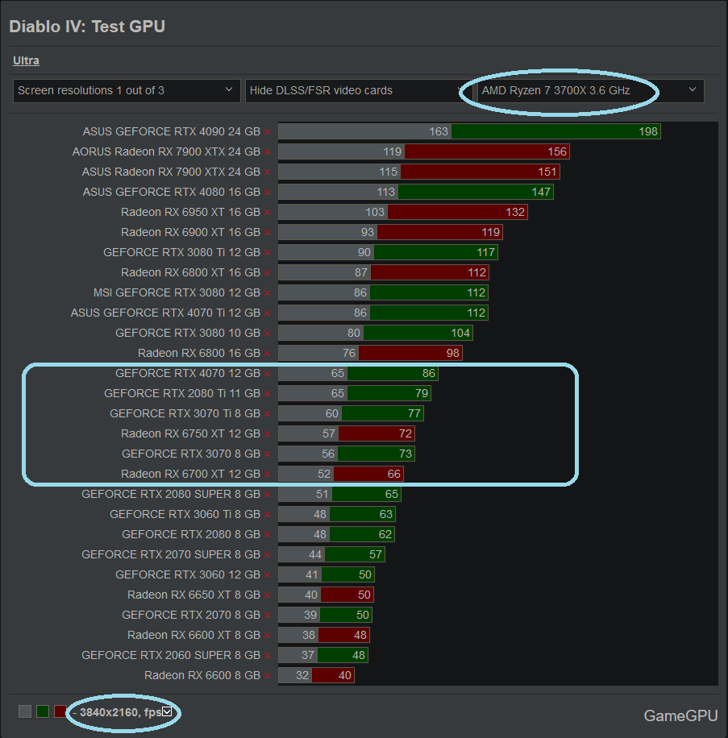Remove MSI GEFORCE RTX 3080 12 GB row

tap(268, 293)
